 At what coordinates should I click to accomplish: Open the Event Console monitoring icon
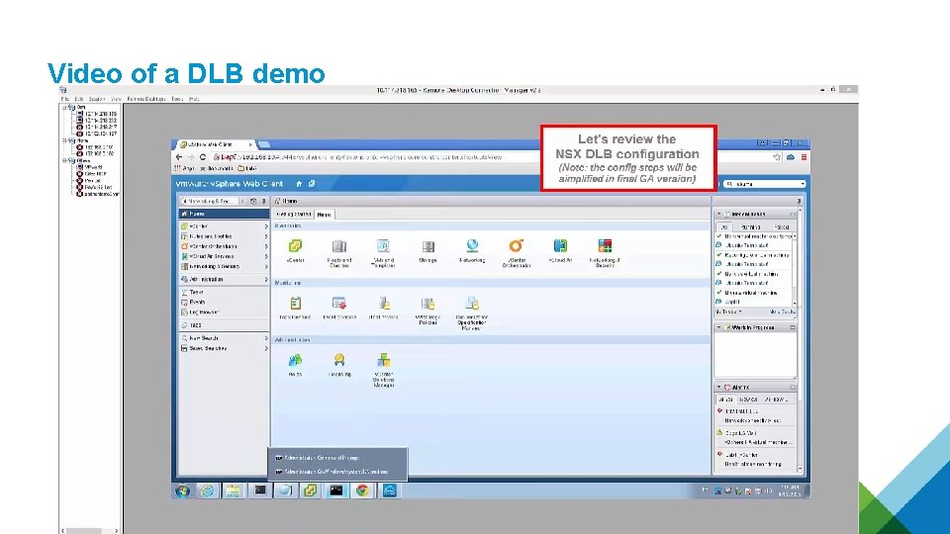click(x=339, y=303)
